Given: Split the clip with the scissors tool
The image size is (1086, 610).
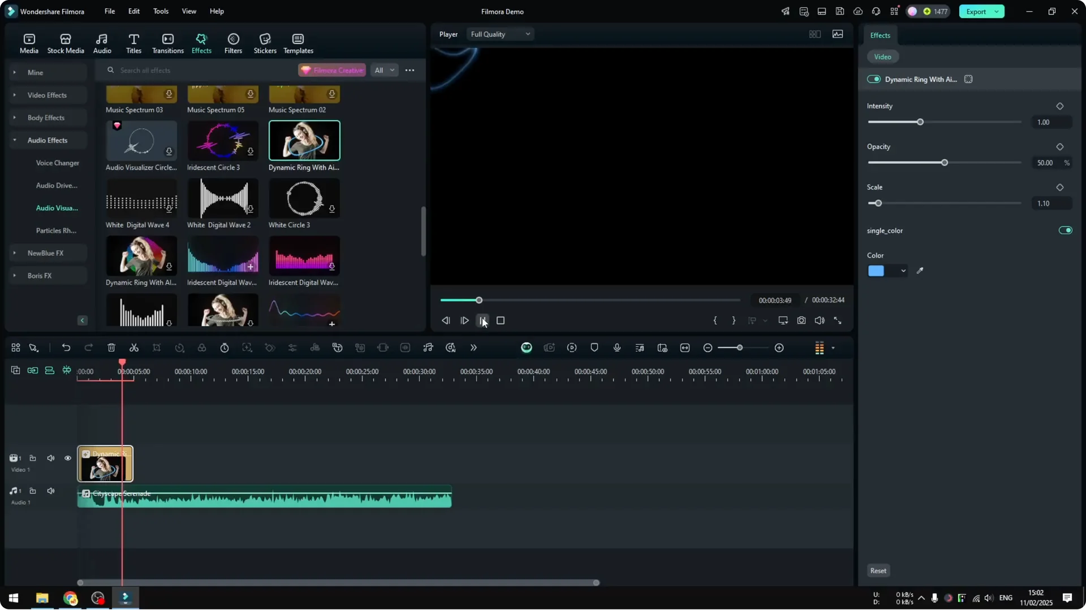Looking at the screenshot, I should 134,347.
